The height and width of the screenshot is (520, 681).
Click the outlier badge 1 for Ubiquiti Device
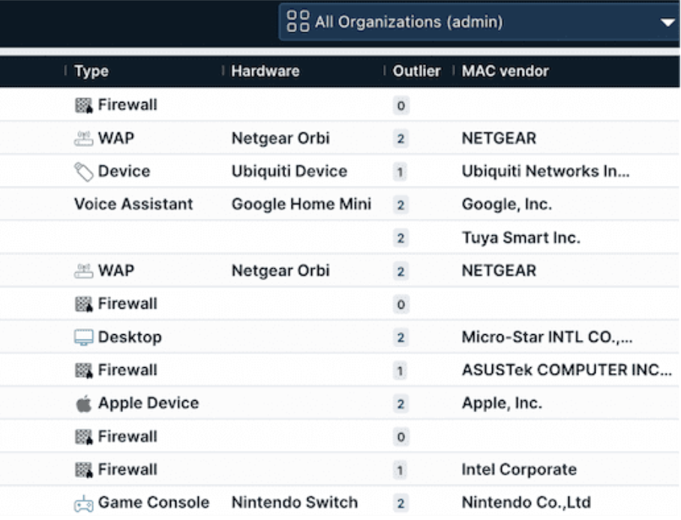(x=400, y=172)
